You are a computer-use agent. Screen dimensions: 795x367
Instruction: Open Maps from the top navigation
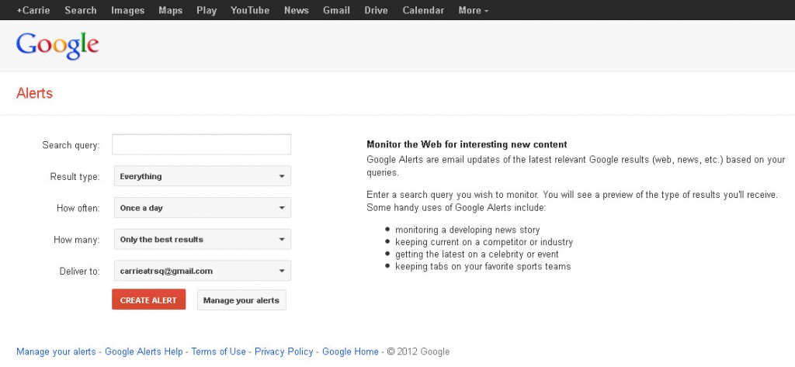tap(170, 10)
